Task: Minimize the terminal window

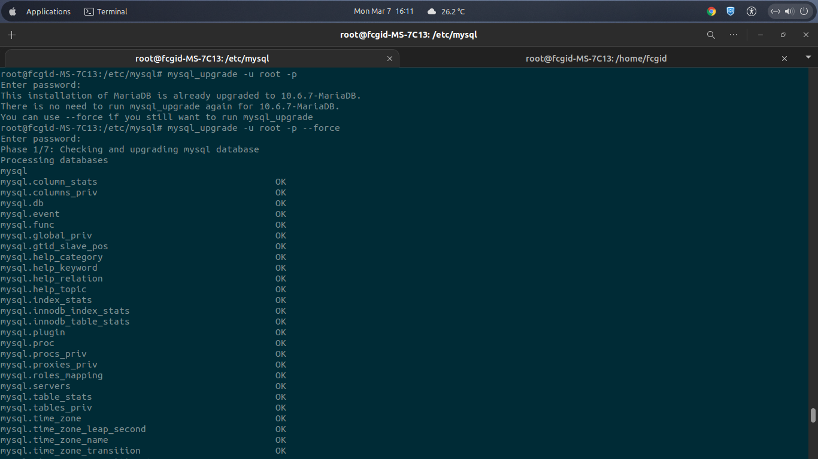Action: (x=761, y=35)
